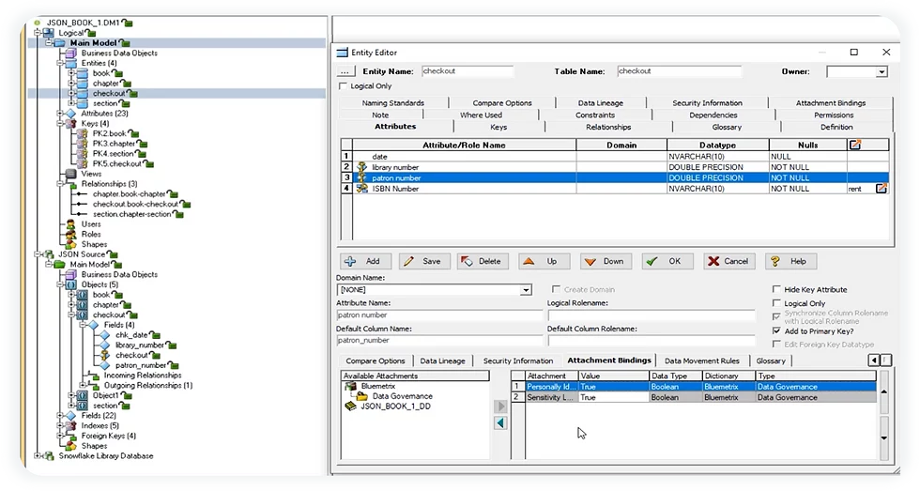Click the Entity Name input field
The image size is (920, 491).
point(468,71)
